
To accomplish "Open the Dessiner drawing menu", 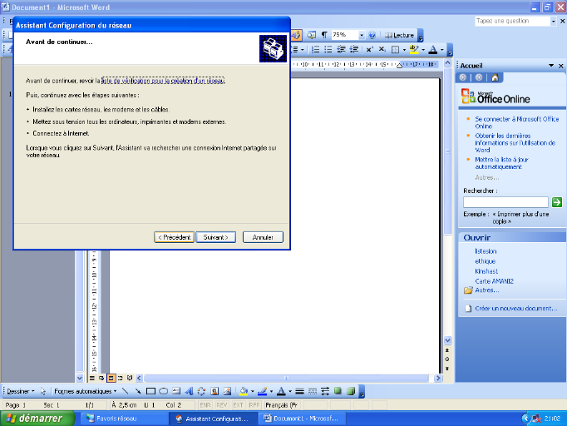I will point(21,391).
